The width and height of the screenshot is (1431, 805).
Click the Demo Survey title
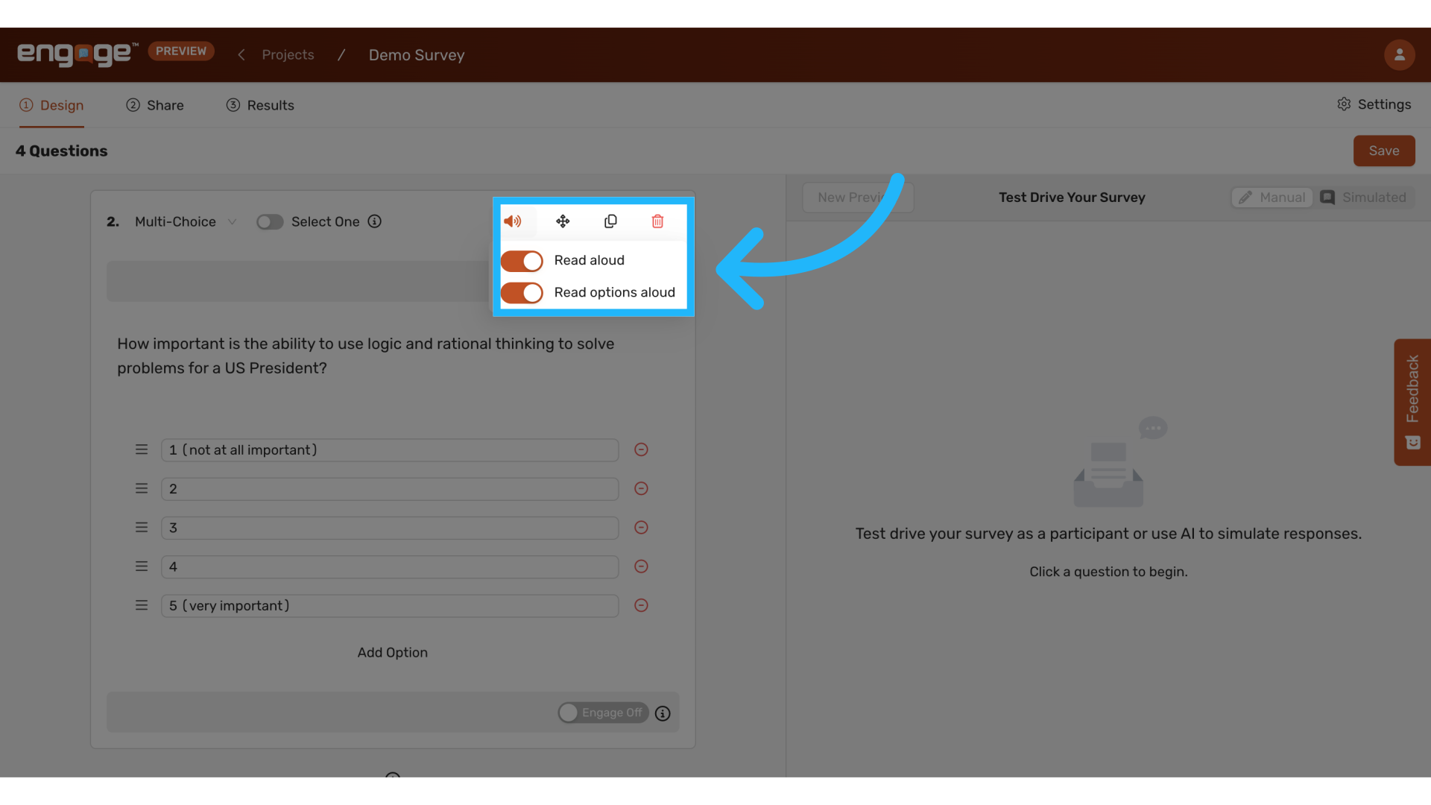click(x=417, y=55)
